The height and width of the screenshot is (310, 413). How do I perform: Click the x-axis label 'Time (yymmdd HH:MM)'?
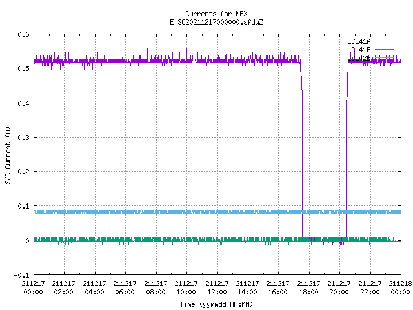click(216, 304)
